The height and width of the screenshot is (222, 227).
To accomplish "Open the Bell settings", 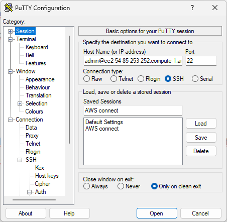I will (x=30, y=55).
